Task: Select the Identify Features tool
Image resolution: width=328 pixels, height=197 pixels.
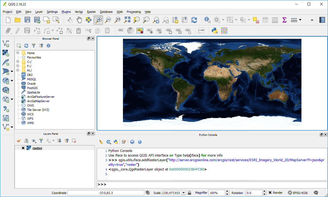Action: pos(207,20)
